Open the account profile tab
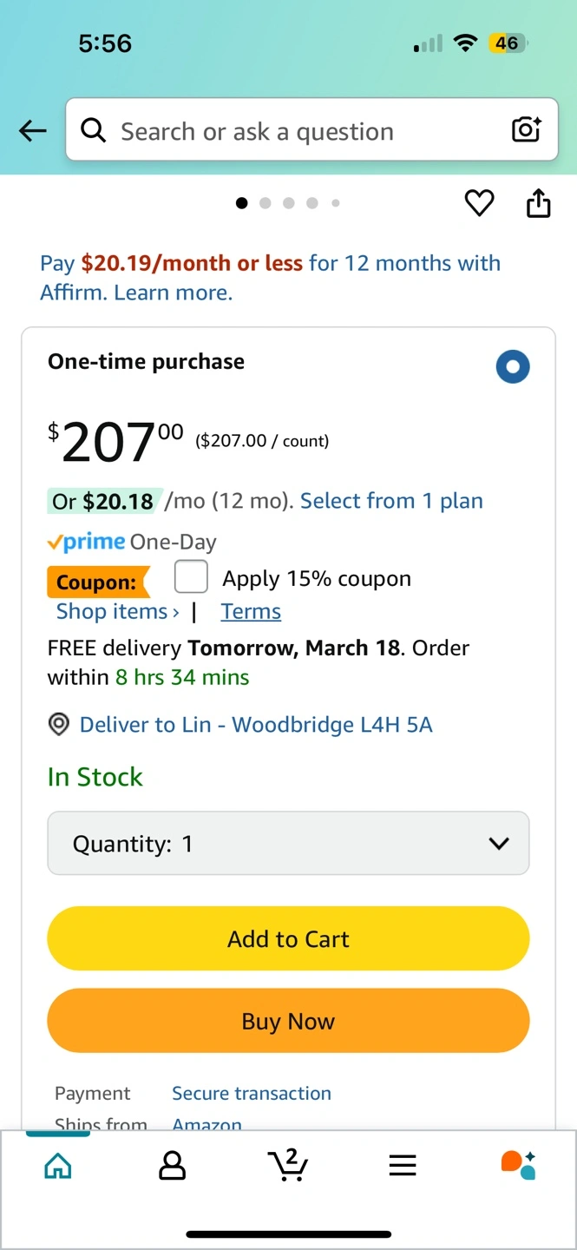Image resolution: width=577 pixels, height=1250 pixels. 173,1166
